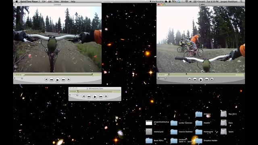Skip to start of Rhinestone Eyes
The height and width of the screenshot is (145, 258).
tap(84, 96)
